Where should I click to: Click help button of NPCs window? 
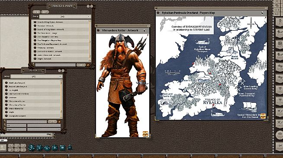click(60, 71)
